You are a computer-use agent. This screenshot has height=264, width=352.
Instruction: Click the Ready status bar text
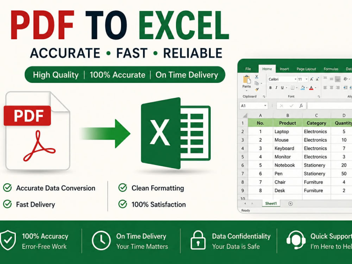click(x=246, y=210)
